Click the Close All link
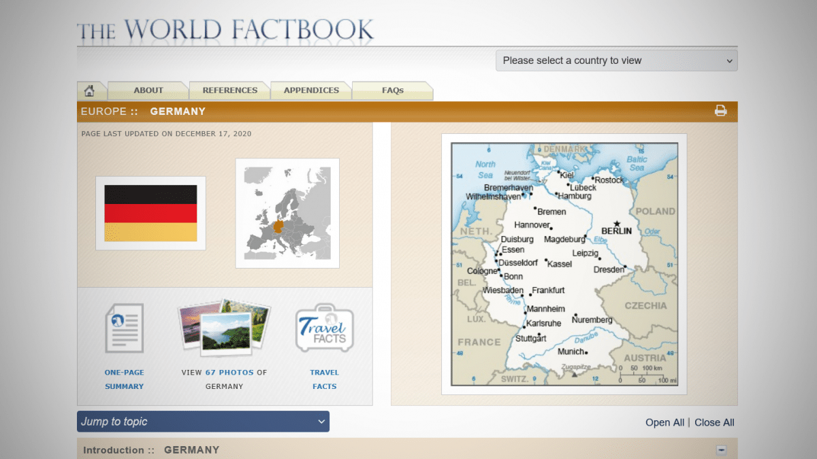The image size is (817, 459). (x=714, y=422)
